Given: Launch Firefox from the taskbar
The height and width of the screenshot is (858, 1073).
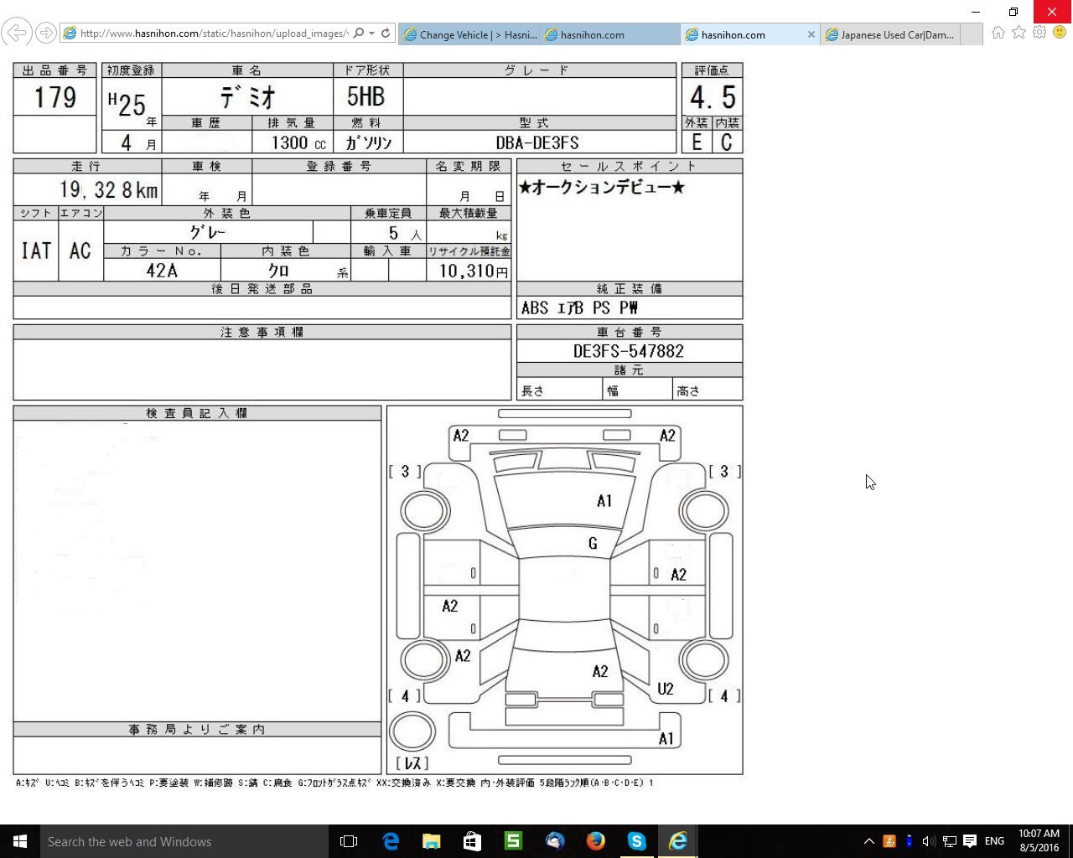Looking at the screenshot, I should pyautogui.click(x=596, y=841).
